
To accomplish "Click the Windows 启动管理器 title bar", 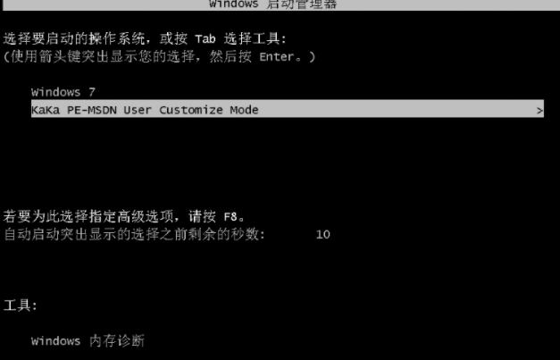I will pyautogui.click(x=280, y=4).
